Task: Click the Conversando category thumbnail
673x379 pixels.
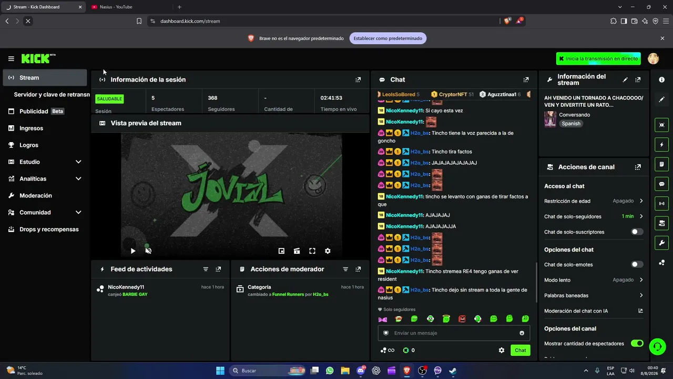Action: tap(550, 119)
